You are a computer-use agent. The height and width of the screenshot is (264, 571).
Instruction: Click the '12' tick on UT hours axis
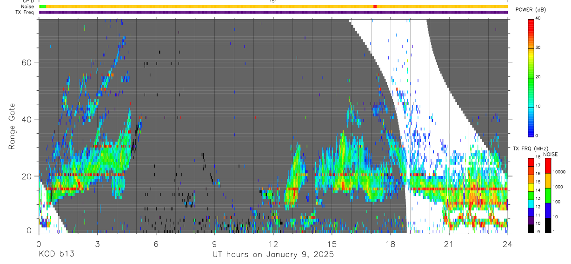pyautogui.click(x=273, y=244)
